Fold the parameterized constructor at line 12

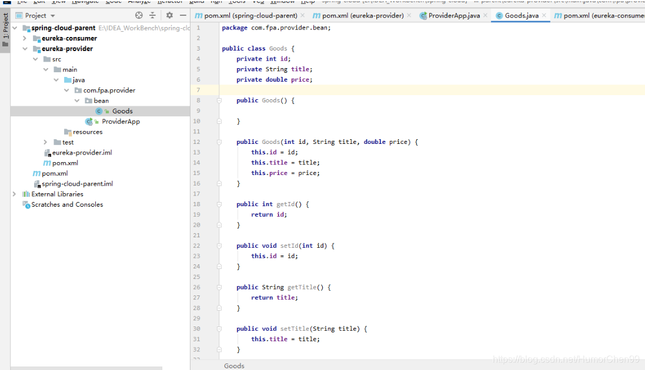[219, 142]
